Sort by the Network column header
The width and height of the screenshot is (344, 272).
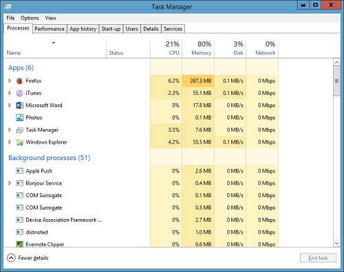[x=262, y=49]
